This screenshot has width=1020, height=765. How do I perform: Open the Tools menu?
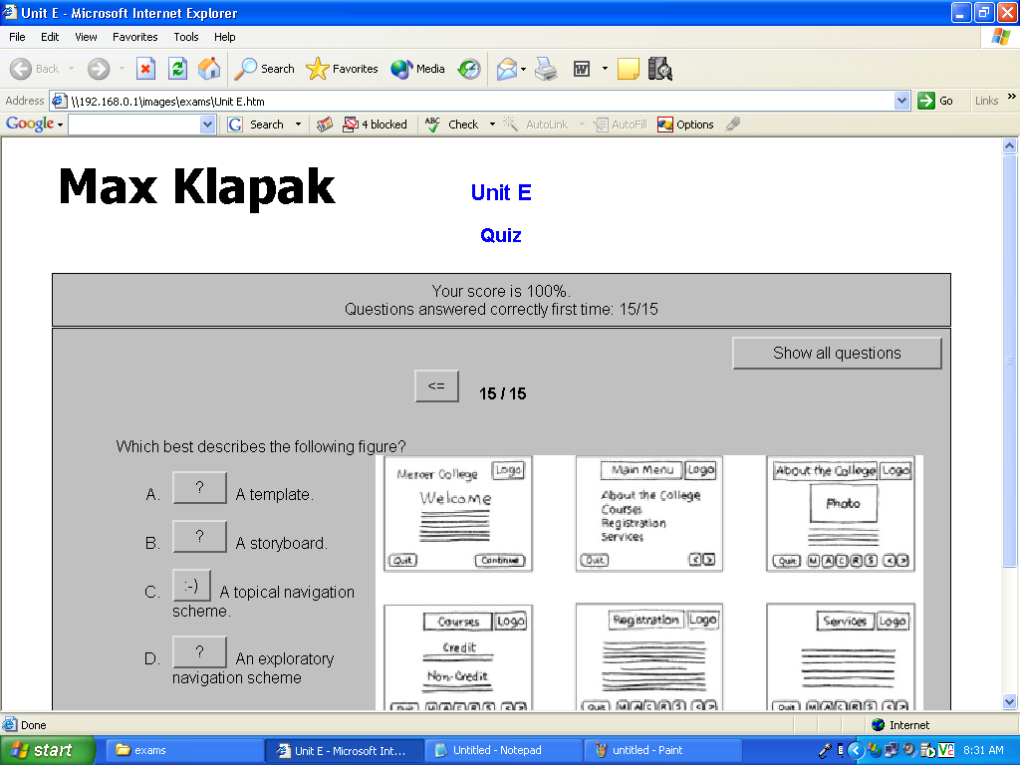click(x=186, y=37)
